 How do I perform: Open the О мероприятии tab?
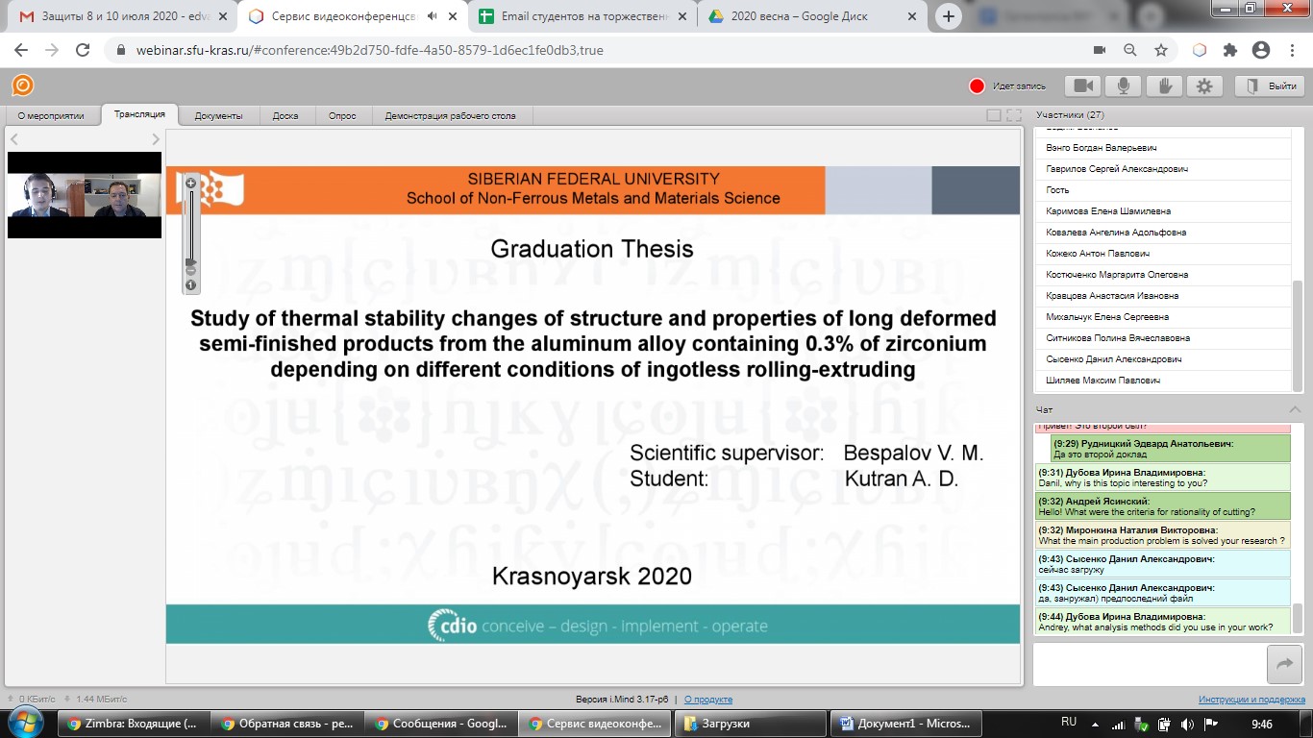51,115
